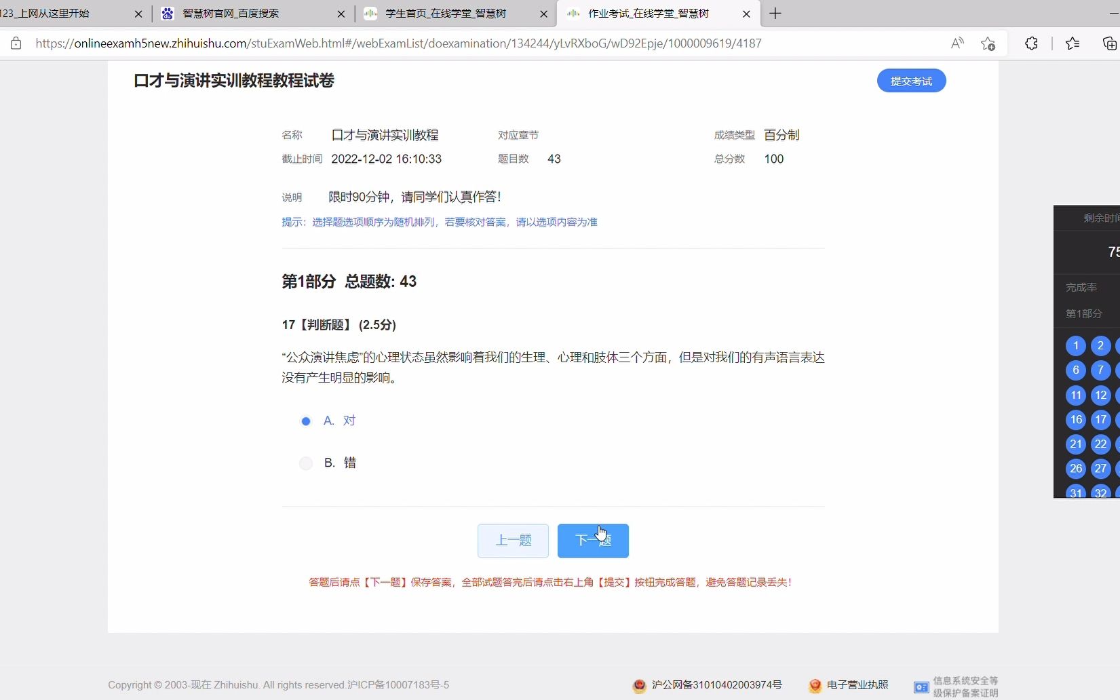
Task: Open the 电子营业执照 link
Action: [x=857, y=685]
